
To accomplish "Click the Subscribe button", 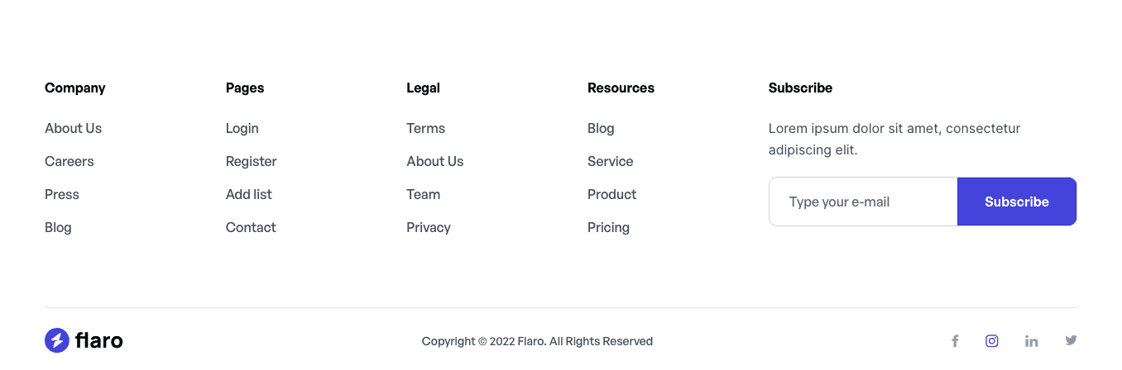I will (x=1017, y=202).
